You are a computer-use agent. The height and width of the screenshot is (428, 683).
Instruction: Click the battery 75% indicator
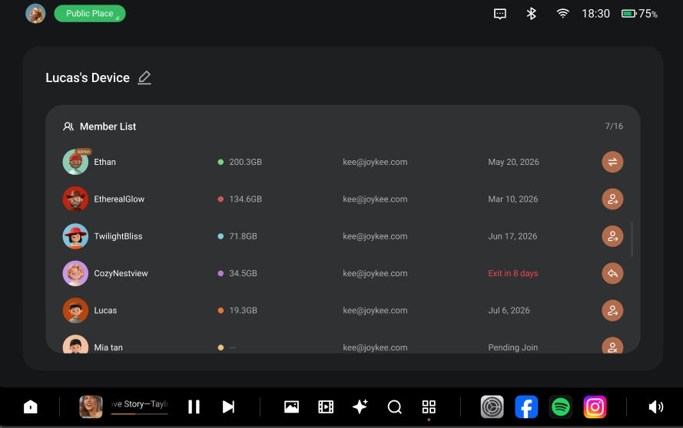(x=639, y=14)
